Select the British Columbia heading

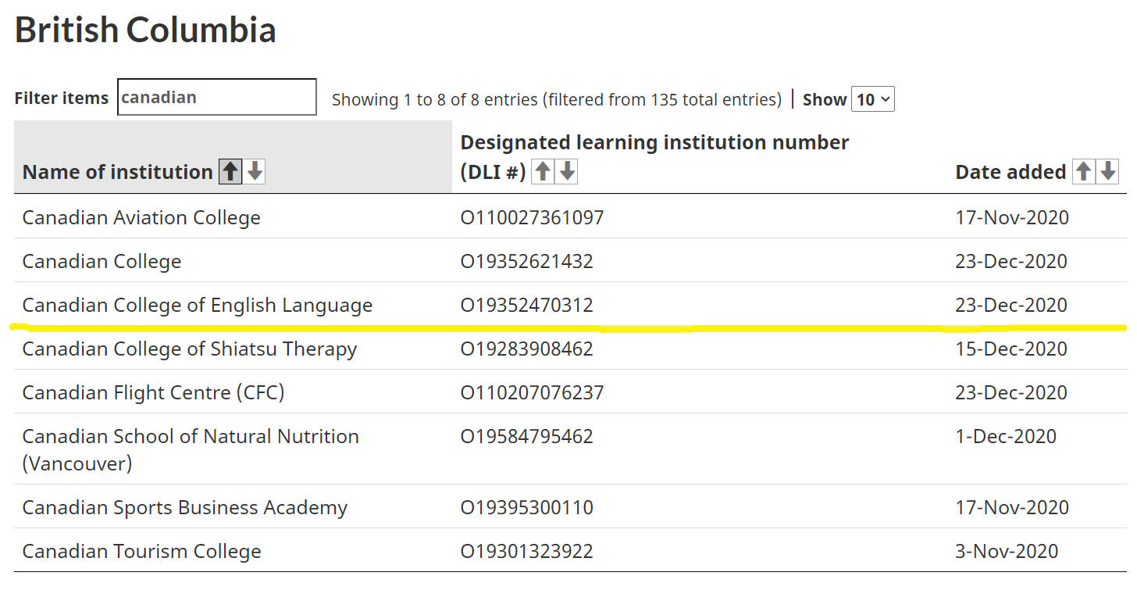tap(145, 30)
